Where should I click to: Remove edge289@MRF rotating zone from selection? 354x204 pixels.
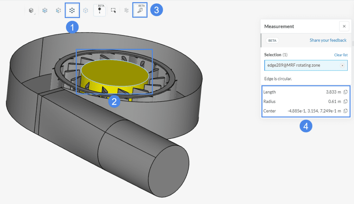click(x=342, y=65)
